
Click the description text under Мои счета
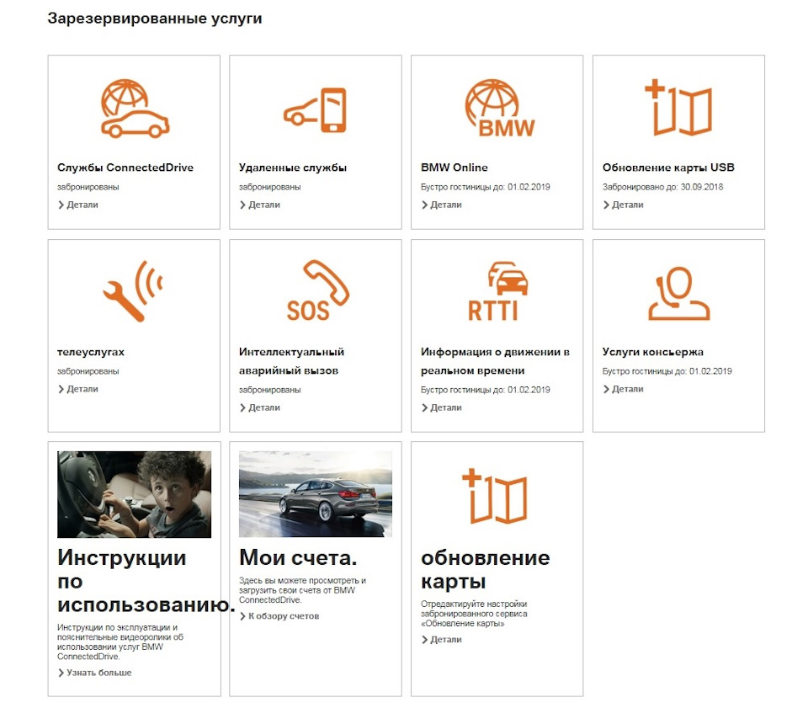point(302,590)
